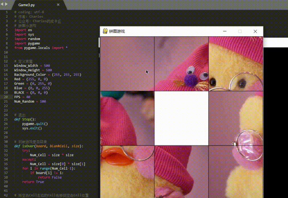Screen dimensions: 288x198
Task: Click the tile with teal pompom on hat
Action: (127, 118)
